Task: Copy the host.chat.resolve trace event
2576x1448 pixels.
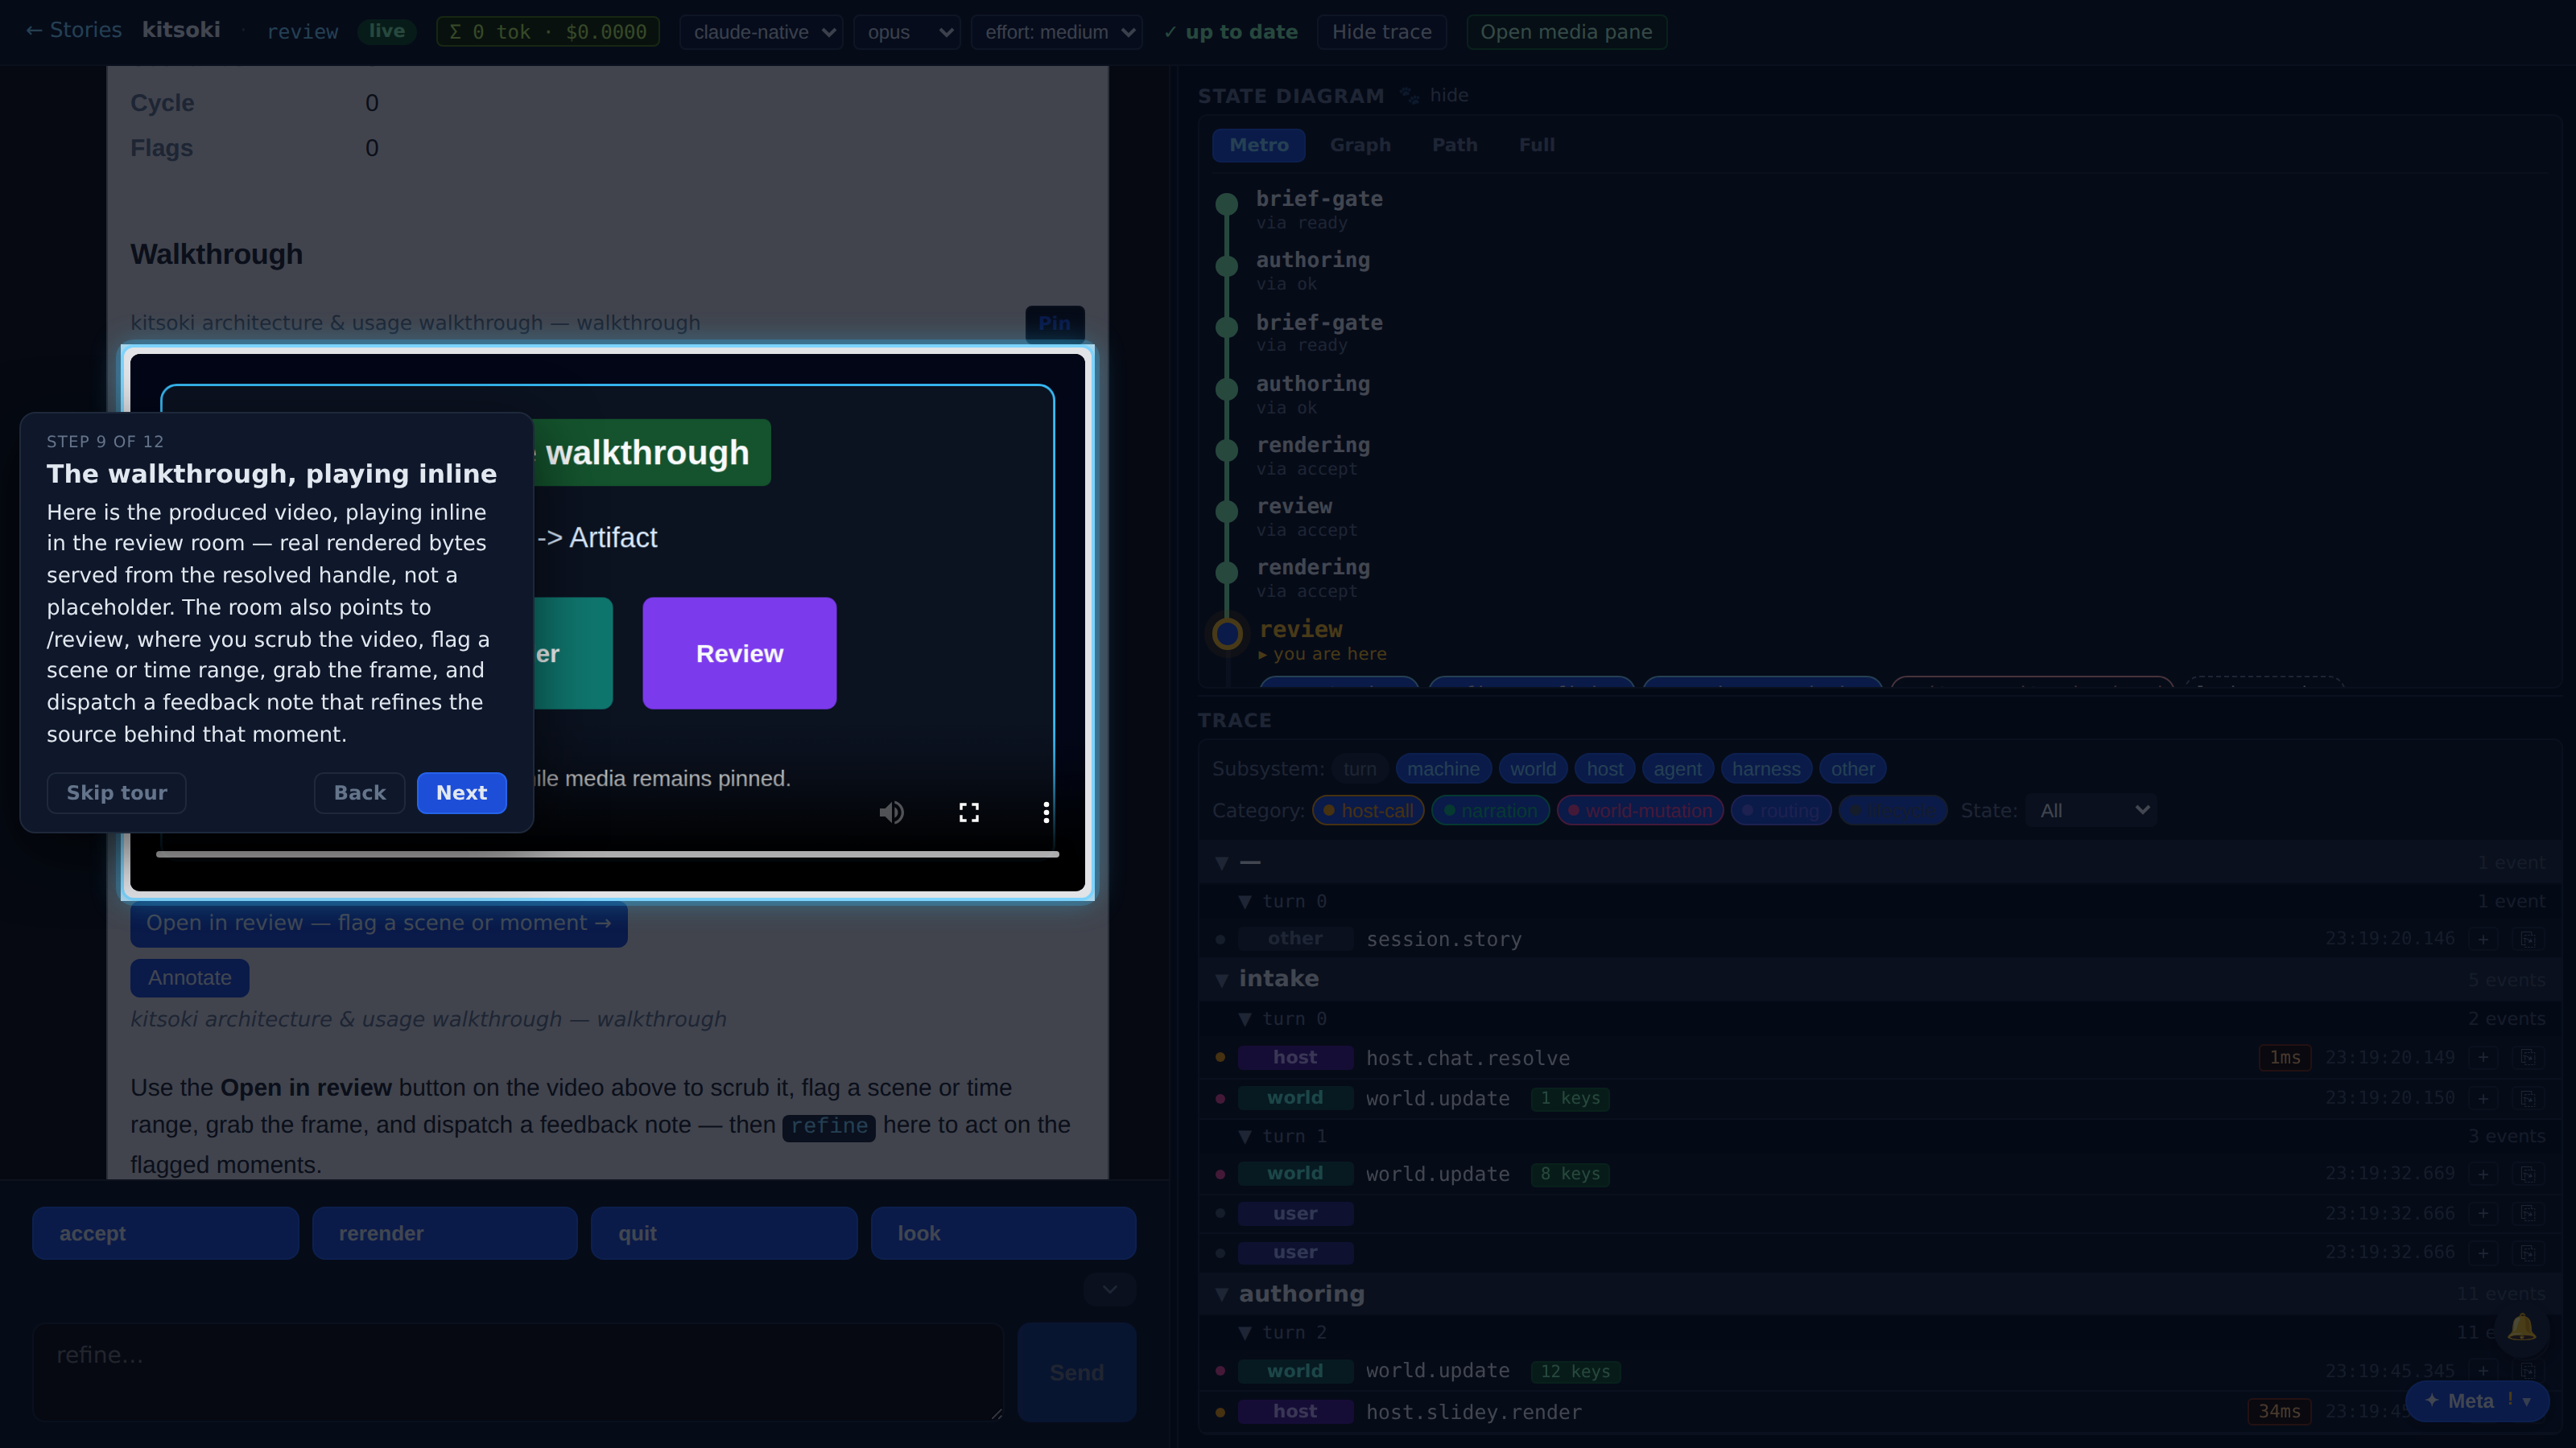Action: 2527,1057
